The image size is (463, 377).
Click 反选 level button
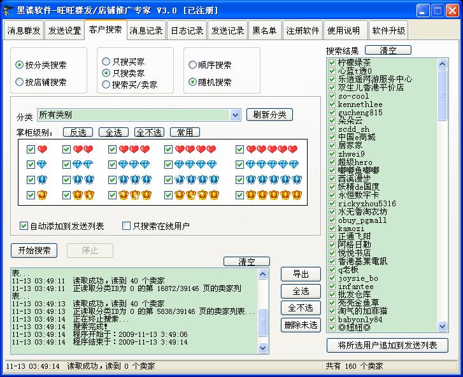point(78,132)
